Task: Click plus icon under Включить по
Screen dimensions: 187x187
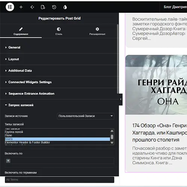Action: [x=8, y=161]
